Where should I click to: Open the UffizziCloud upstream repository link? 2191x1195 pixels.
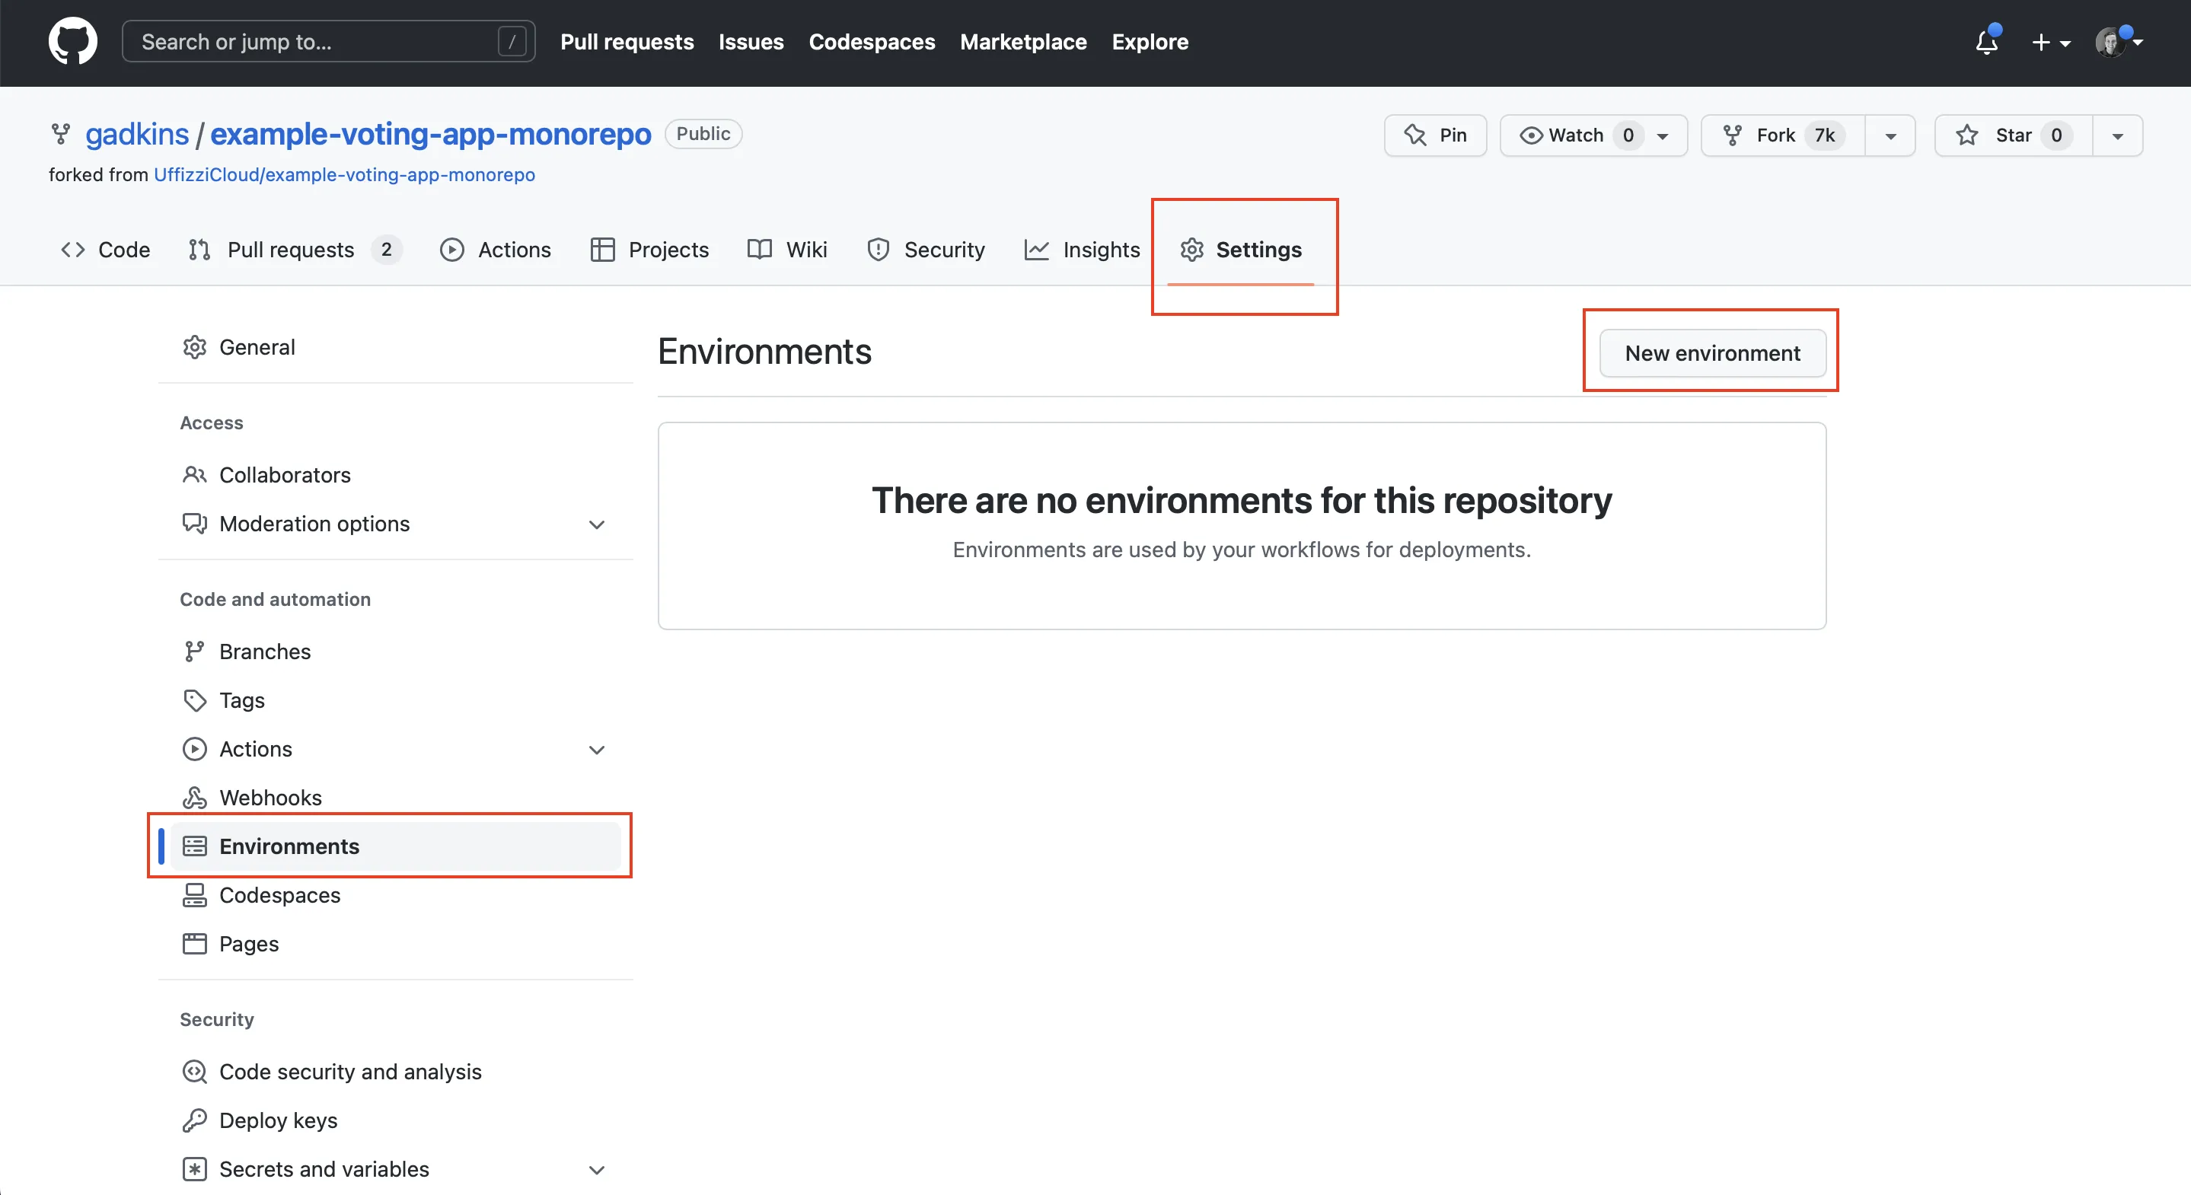tap(343, 174)
